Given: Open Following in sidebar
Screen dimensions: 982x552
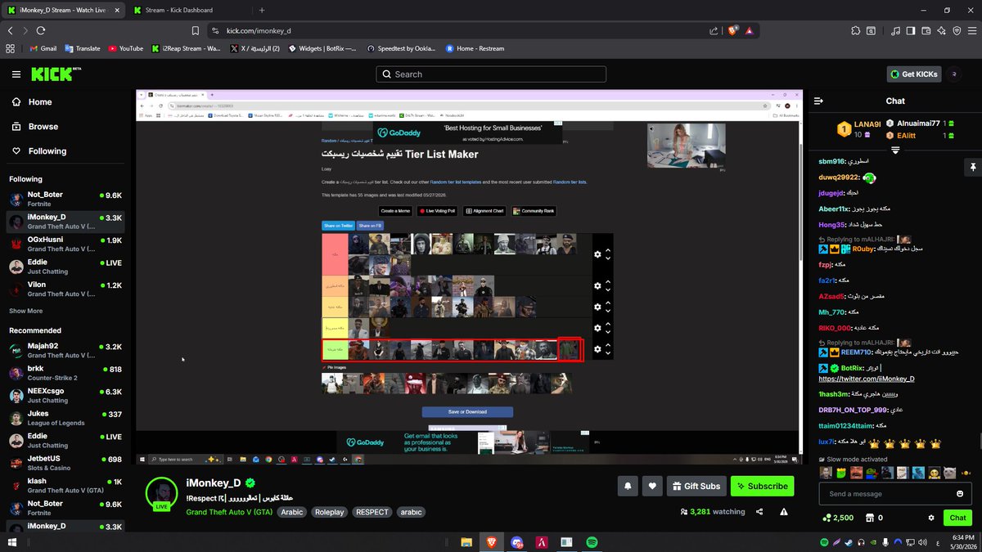Looking at the screenshot, I should (39, 151).
